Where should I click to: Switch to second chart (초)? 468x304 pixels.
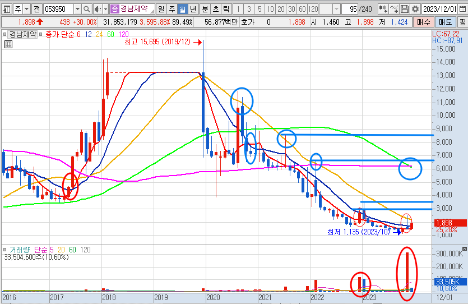click(216, 10)
